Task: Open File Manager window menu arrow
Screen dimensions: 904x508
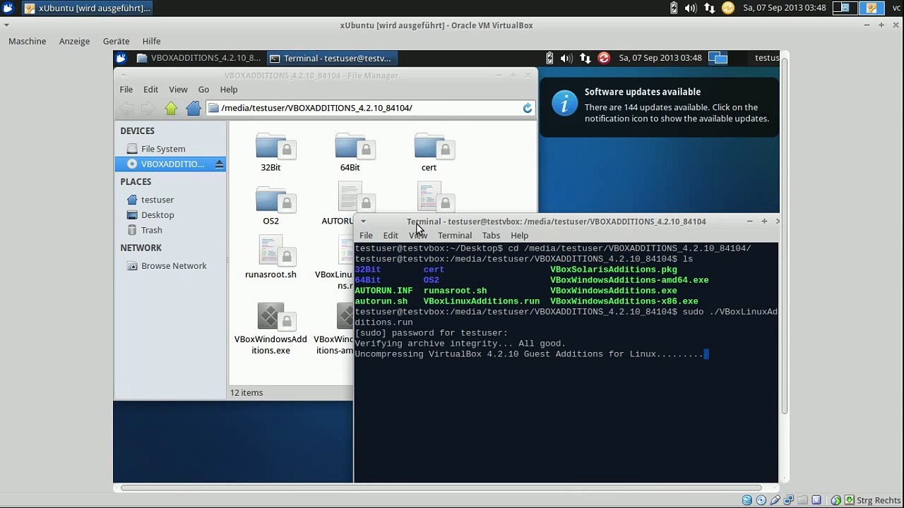Action: click(124, 75)
